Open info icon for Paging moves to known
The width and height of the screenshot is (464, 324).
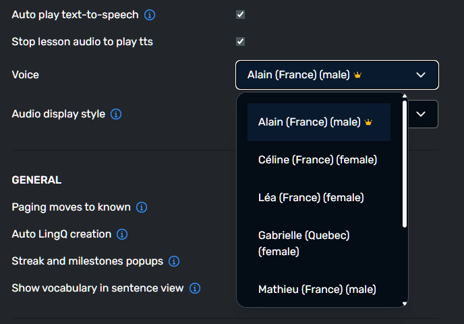(x=142, y=207)
